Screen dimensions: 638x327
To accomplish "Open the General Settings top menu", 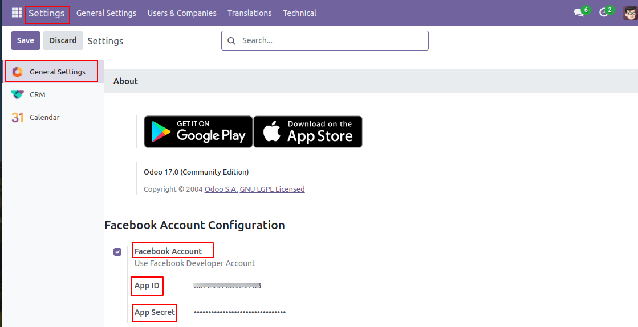I will point(106,13).
